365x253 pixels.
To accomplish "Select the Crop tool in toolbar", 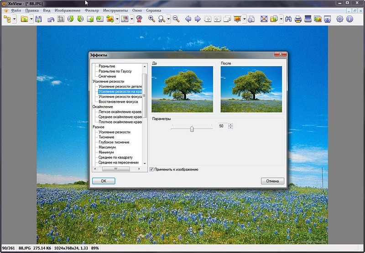I will 60,19.
